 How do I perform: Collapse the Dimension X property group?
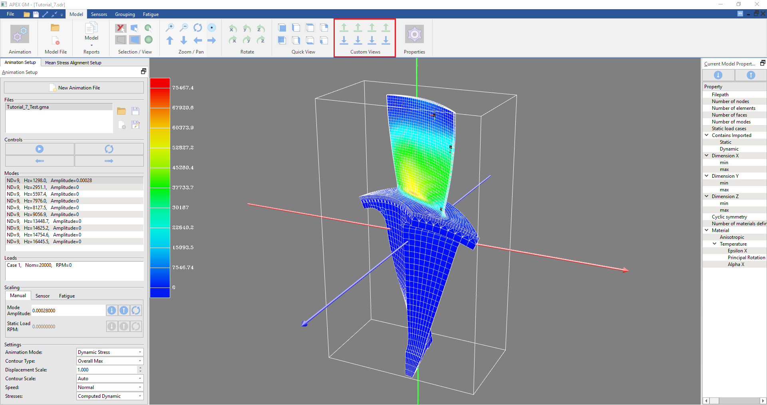(707, 156)
